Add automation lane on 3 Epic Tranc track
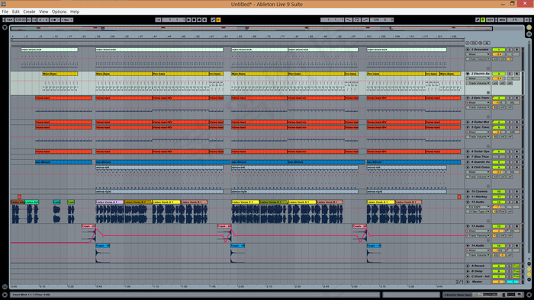Screen dimensions: 534x300 [x=488, y=116]
